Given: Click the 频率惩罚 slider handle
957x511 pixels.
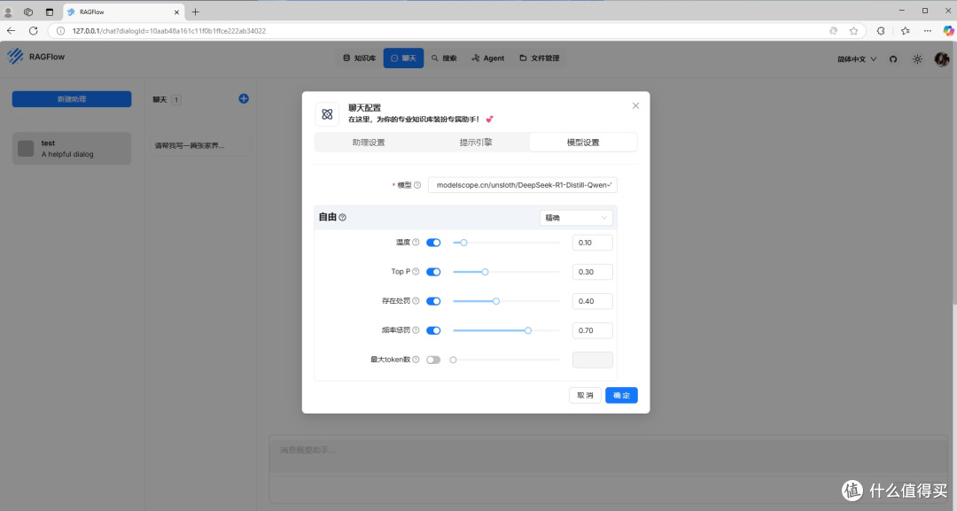Looking at the screenshot, I should click(528, 330).
